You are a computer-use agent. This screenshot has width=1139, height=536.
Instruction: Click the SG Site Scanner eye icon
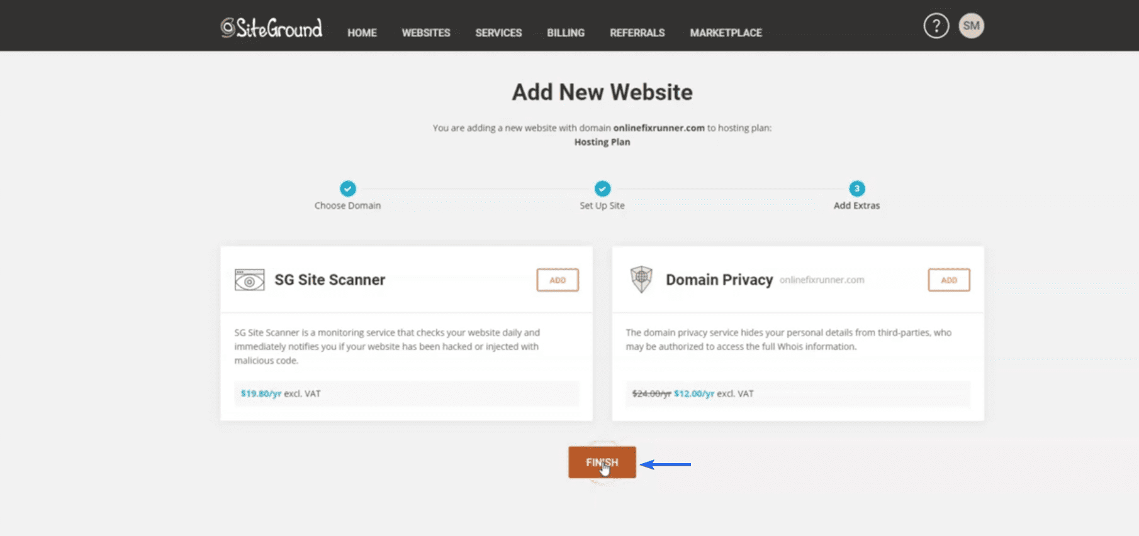[x=249, y=280]
